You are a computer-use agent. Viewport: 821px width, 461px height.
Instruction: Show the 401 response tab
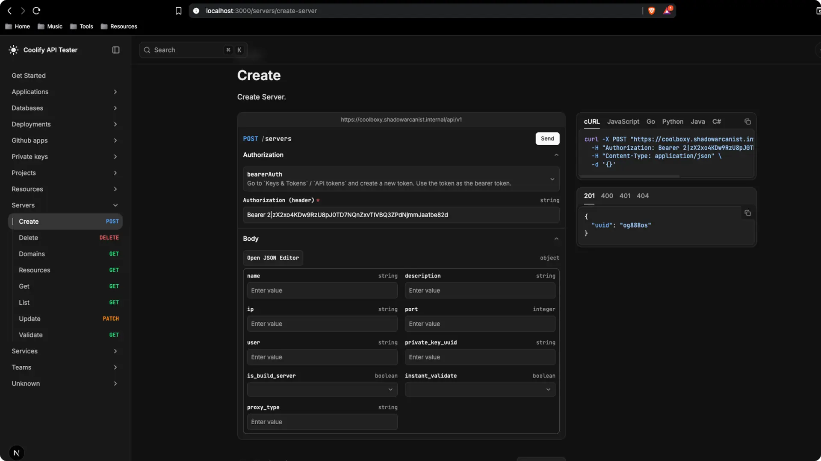tap(625, 196)
